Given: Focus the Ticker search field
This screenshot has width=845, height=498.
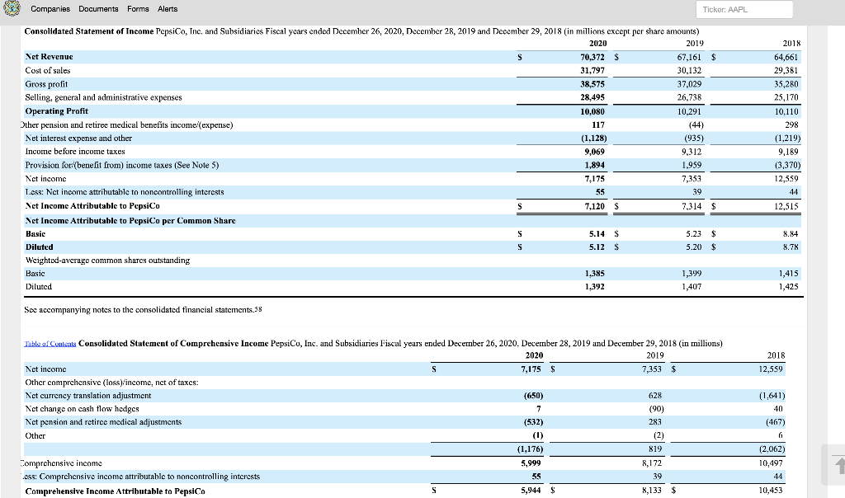Looking at the screenshot, I should [744, 10].
